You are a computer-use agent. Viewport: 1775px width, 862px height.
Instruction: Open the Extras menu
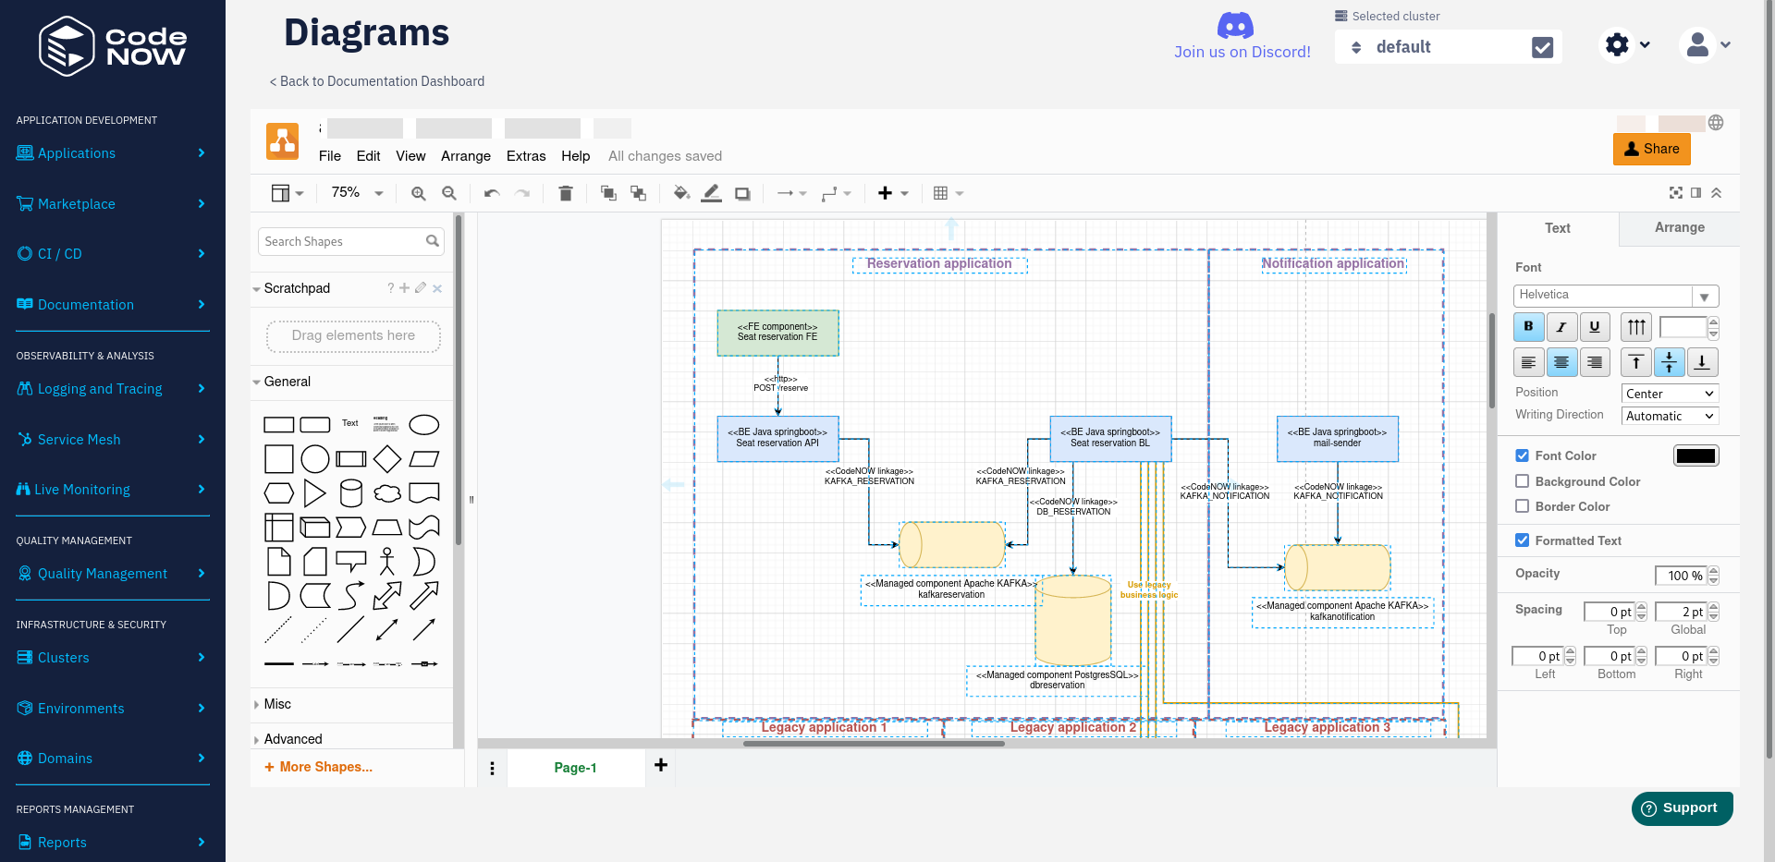(x=526, y=156)
